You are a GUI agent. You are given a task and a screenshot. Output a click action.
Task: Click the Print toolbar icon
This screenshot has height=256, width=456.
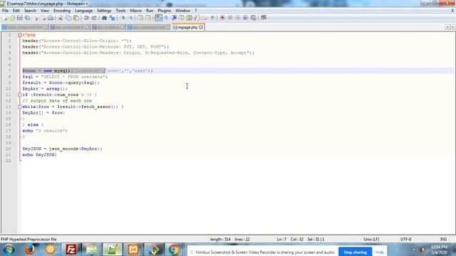[51, 18]
